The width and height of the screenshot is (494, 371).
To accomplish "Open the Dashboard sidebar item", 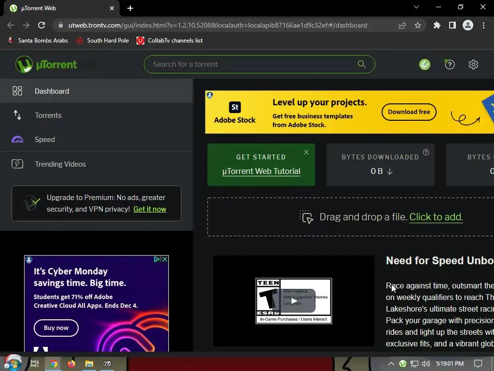I will [96, 91].
